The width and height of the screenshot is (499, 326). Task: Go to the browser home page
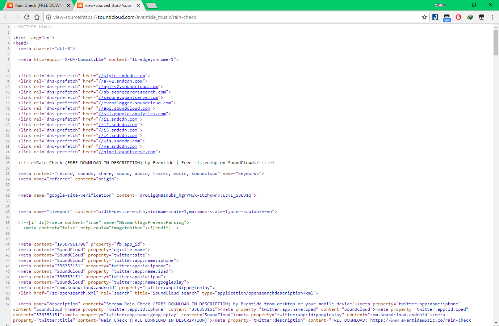37,17
